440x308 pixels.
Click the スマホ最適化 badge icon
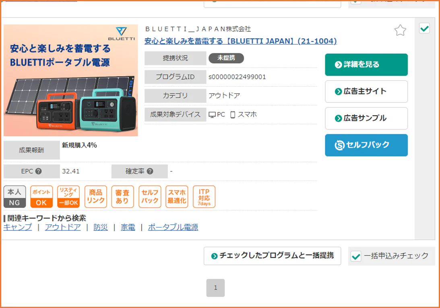coord(177,197)
